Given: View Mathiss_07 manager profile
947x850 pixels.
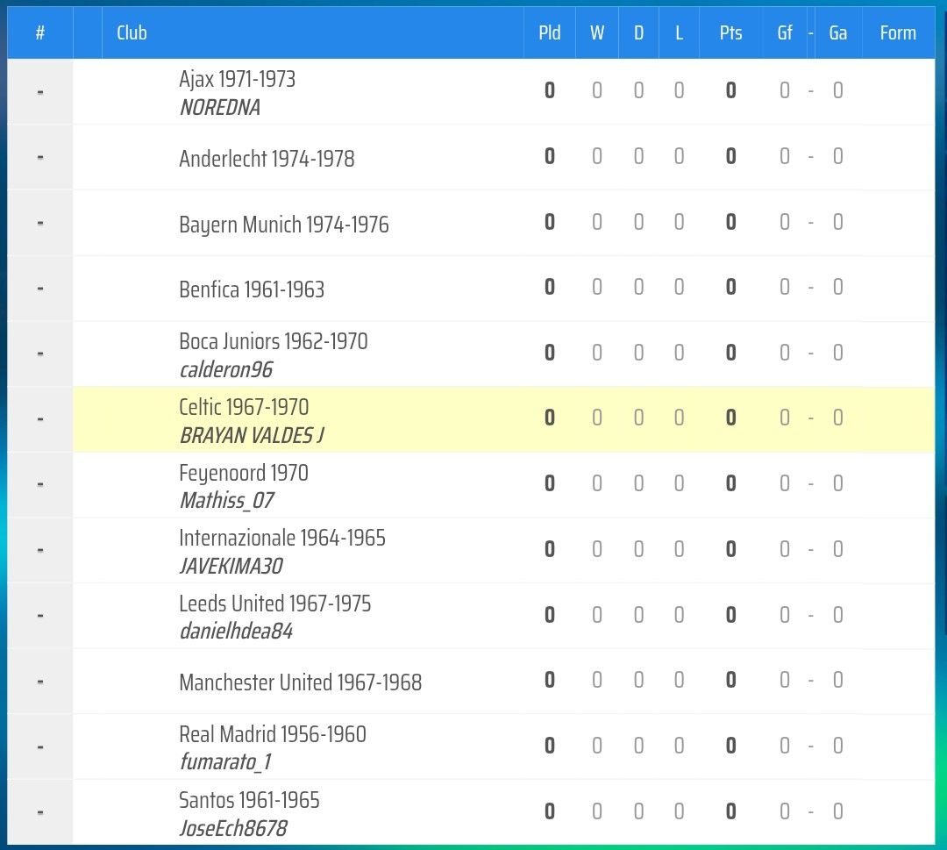Looking at the screenshot, I should pos(226,501).
